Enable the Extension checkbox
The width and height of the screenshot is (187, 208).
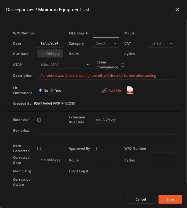point(39,120)
